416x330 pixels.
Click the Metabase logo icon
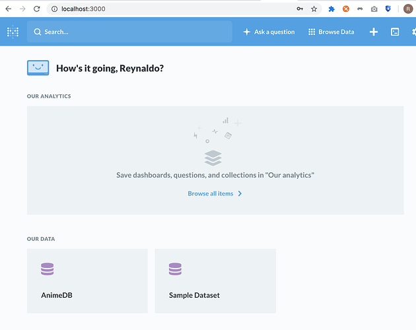point(13,32)
